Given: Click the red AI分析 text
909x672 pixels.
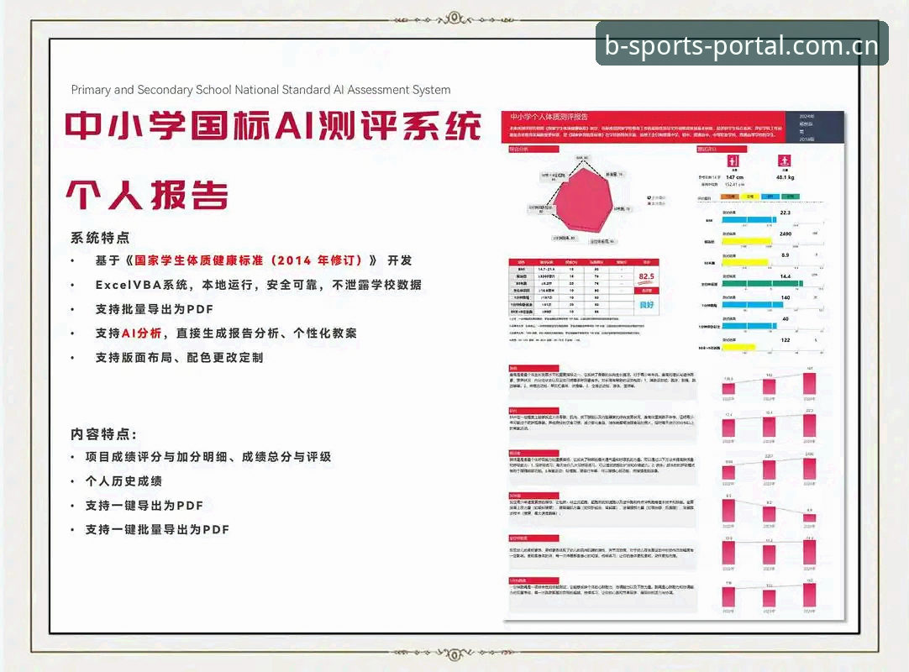Looking at the screenshot, I should click(x=141, y=333).
